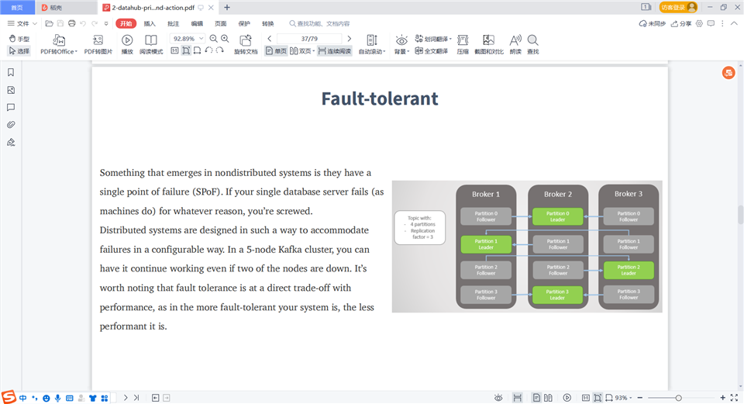
Task: Click the 分享 share button
Action: pyautogui.click(x=681, y=23)
